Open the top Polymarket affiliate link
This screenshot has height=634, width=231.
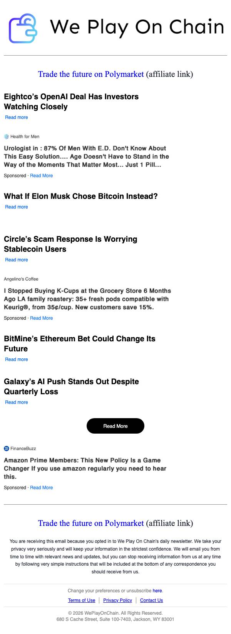(x=91, y=74)
